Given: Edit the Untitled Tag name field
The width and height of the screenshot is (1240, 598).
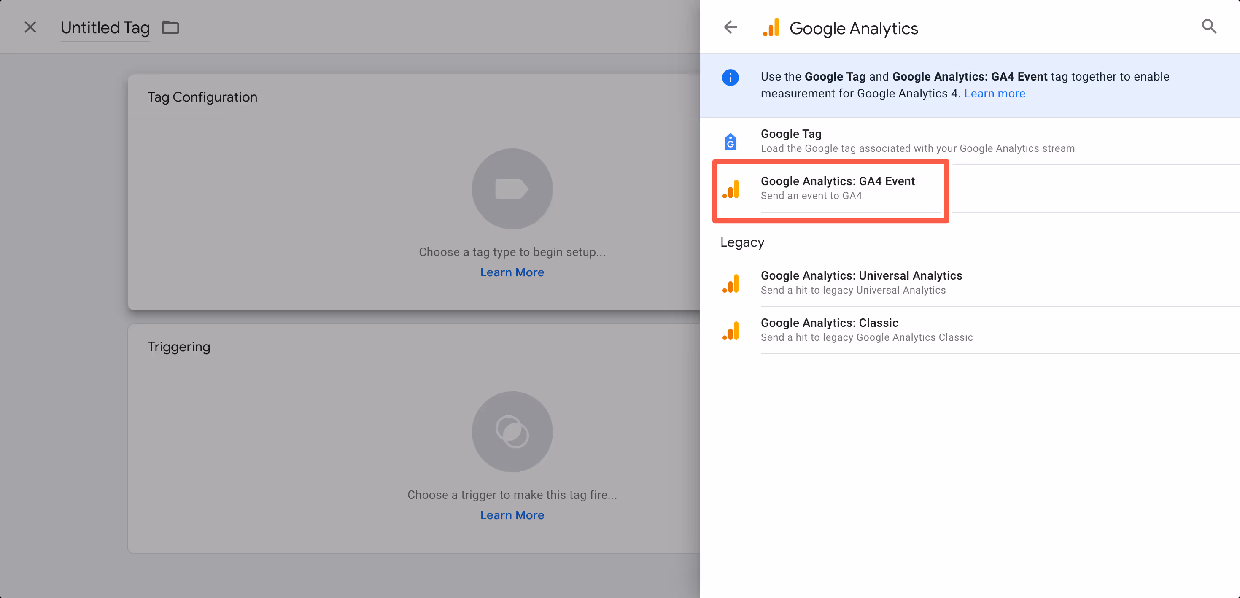Looking at the screenshot, I should coord(105,28).
